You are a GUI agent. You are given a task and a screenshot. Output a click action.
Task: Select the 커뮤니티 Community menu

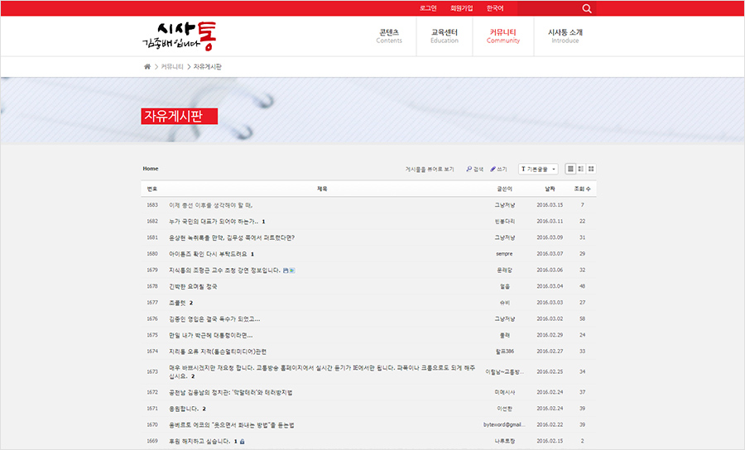[x=502, y=36]
